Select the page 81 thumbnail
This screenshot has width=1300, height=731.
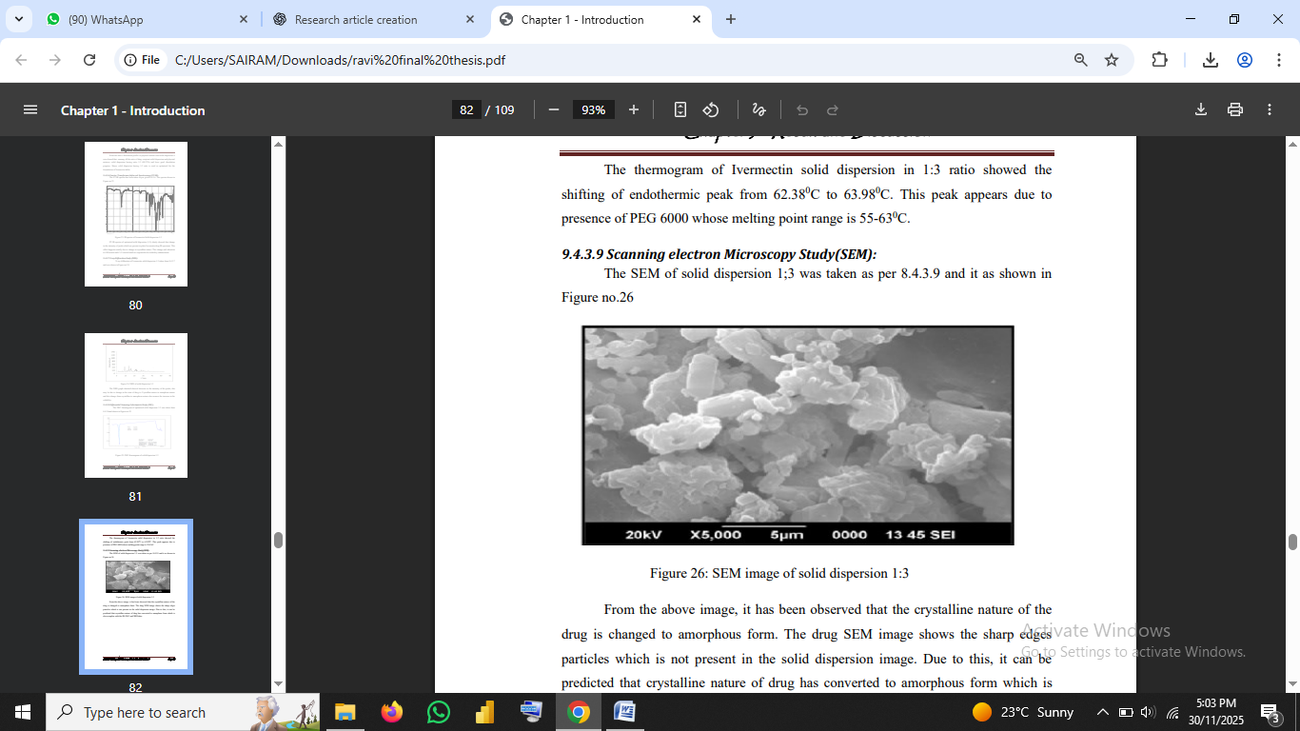click(136, 405)
